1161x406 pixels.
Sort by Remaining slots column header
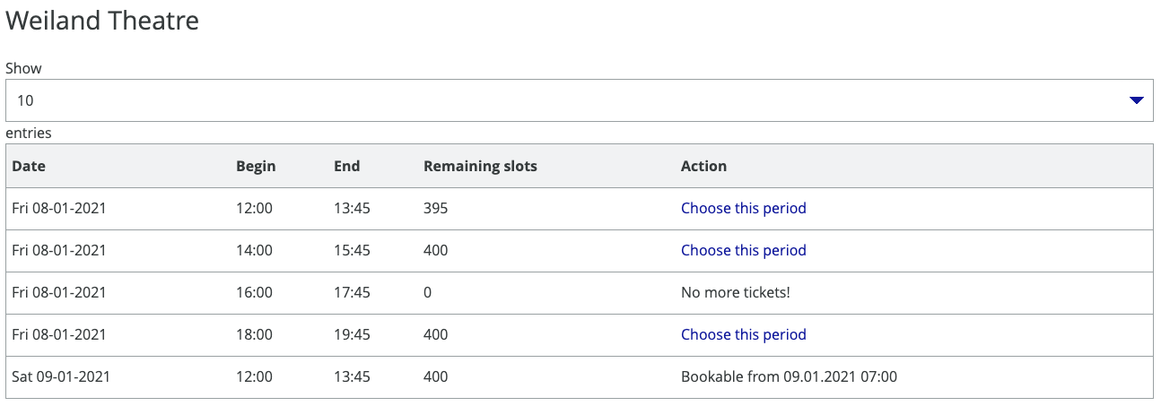coord(480,166)
